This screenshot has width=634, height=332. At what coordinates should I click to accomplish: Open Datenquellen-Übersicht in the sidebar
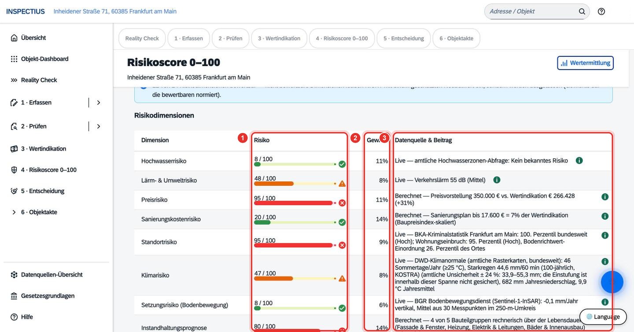(x=56, y=275)
